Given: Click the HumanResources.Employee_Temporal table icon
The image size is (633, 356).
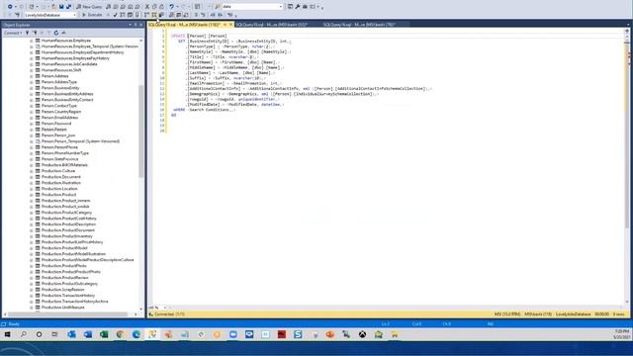Looking at the screenshot, I should coord(38,46).
